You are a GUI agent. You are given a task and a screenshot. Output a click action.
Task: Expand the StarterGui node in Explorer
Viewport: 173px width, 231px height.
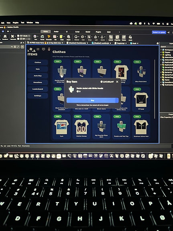coord(161,72)
